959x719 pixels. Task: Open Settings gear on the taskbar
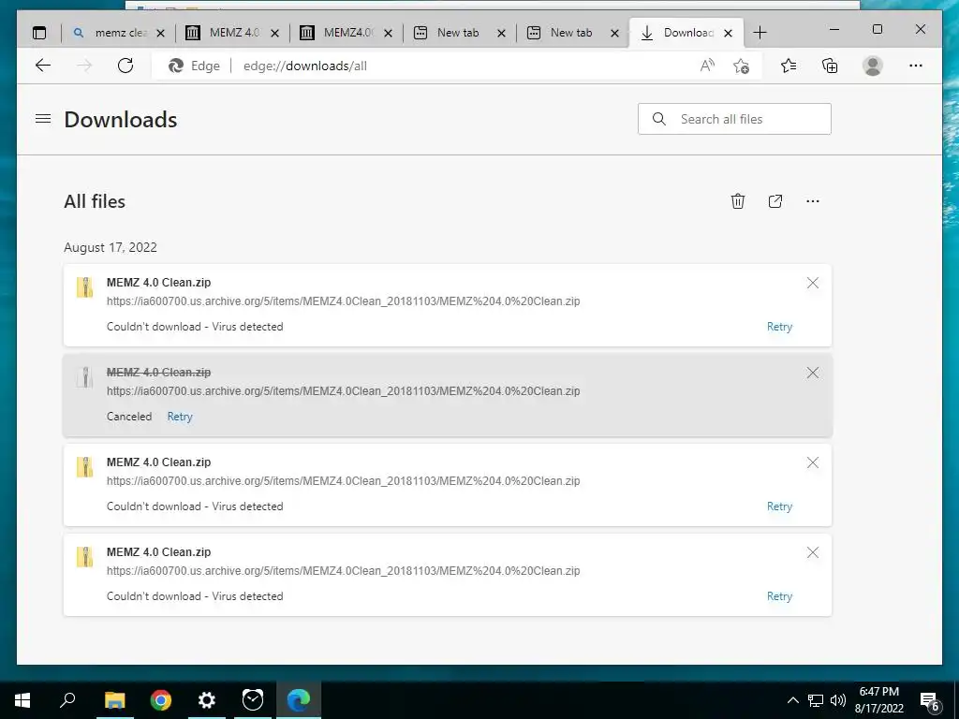click(207, 700)
